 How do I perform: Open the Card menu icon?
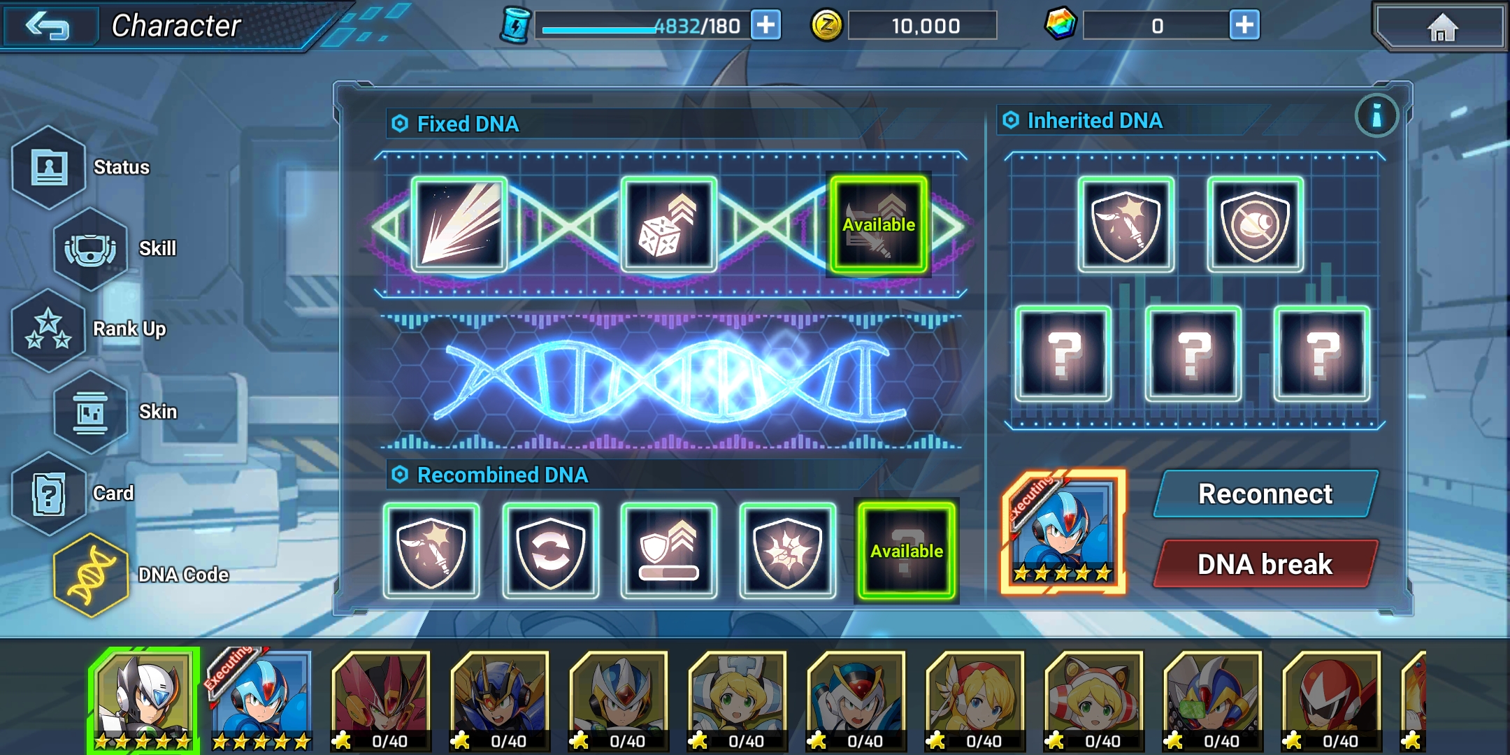click(49, 494)
